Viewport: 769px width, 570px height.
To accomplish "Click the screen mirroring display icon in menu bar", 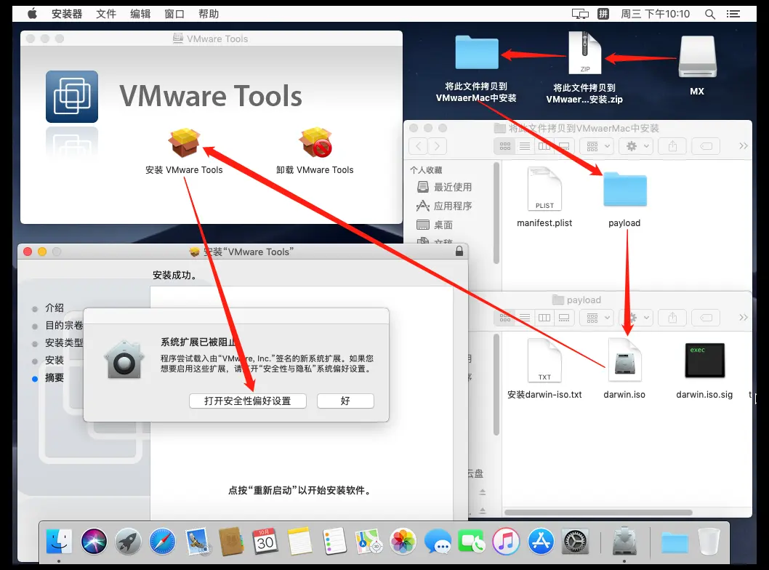I will click(x=580, y=15).
